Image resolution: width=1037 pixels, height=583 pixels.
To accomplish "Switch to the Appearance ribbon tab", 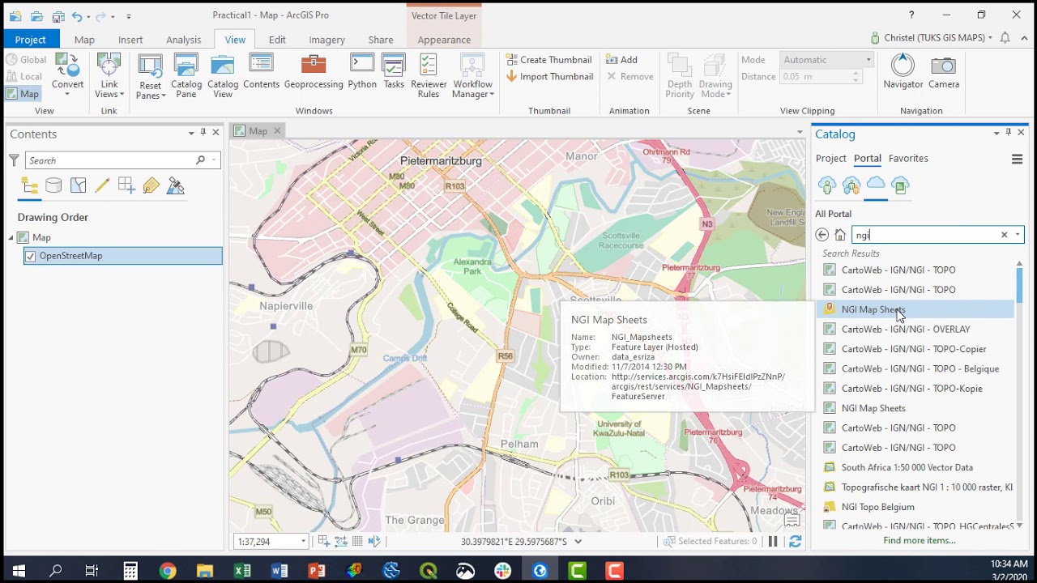I will (444, 40).
